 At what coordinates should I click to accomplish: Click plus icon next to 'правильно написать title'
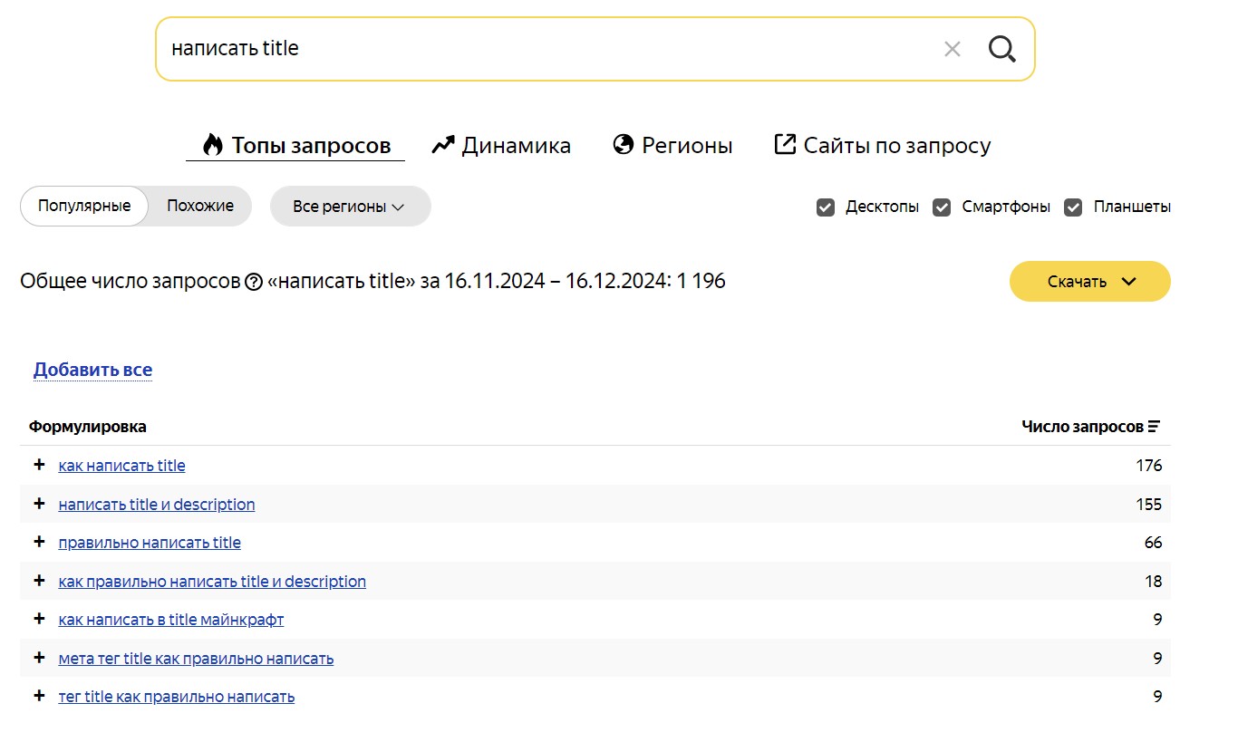pos(39,542)
